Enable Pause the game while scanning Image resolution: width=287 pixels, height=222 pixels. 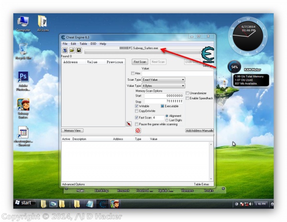point(136,124)
